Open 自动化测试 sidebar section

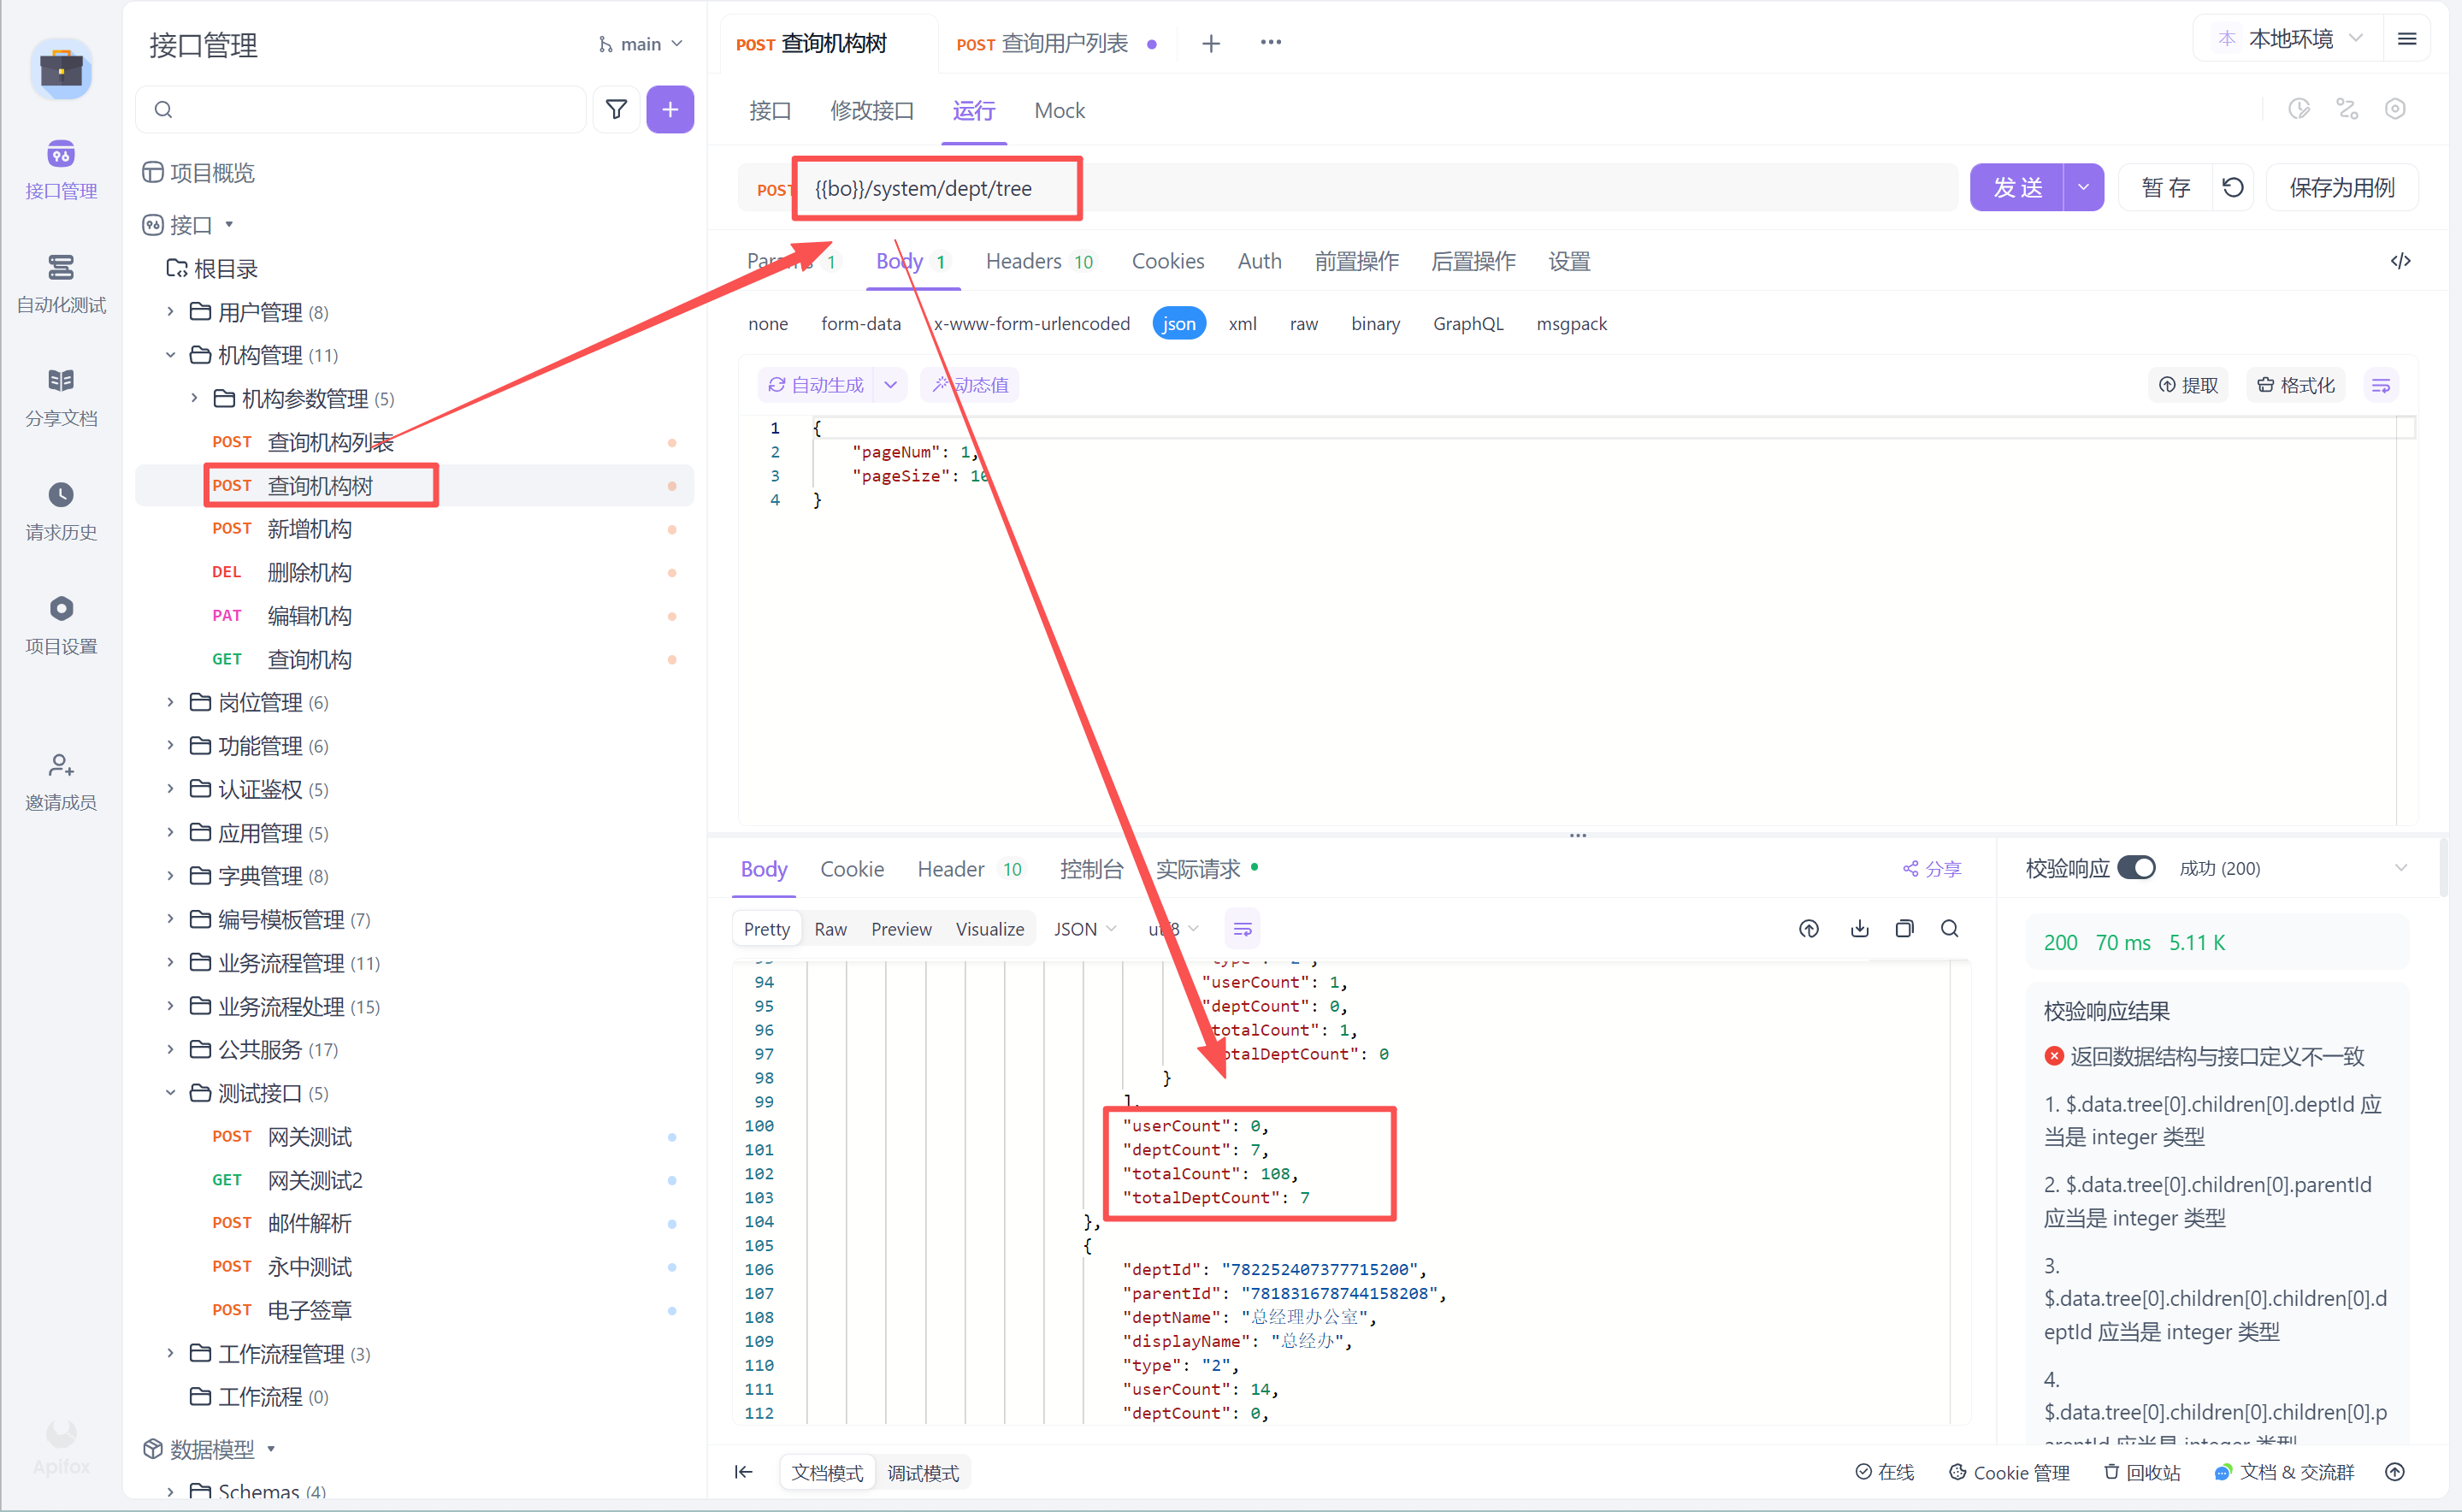(61, 283)
